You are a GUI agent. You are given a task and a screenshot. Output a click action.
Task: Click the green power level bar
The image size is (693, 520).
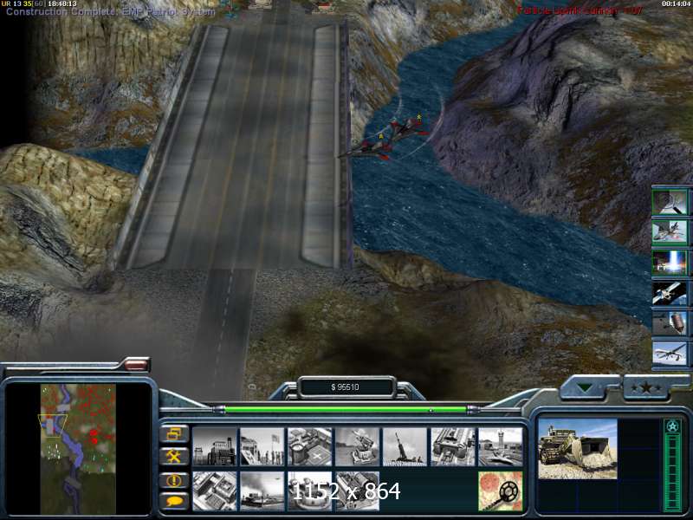tap(346, 410)
